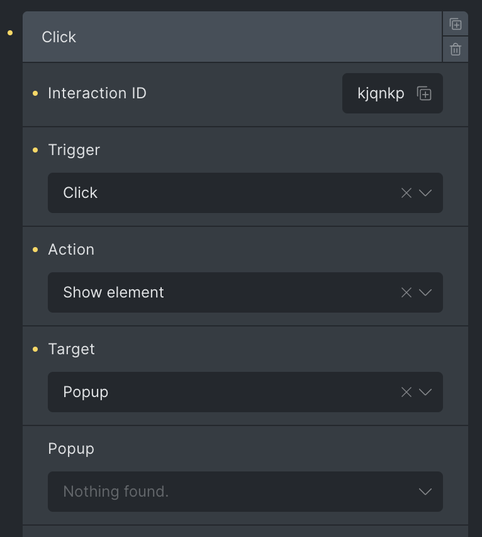Duplicate the Click interaction
The width and height of the screenshot is (482, 537).
pyautogui.click(x=456, y=24)
